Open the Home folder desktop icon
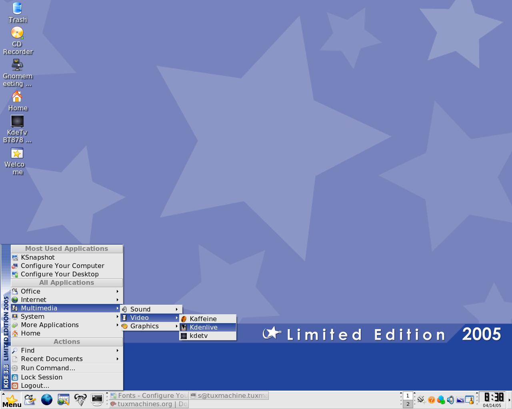Screen dimensions: 512x409 [17, 101]
